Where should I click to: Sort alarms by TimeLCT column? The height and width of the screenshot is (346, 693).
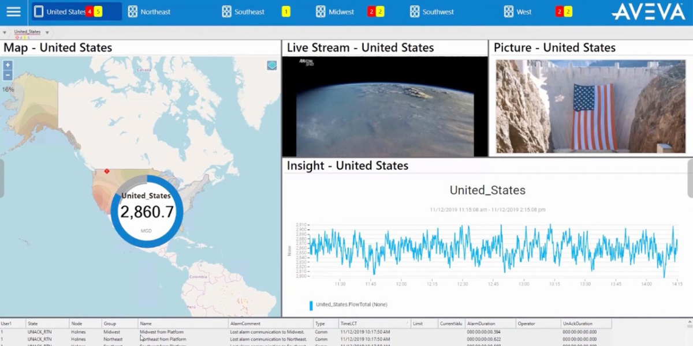pyautogui.click(x=349, y=324)
